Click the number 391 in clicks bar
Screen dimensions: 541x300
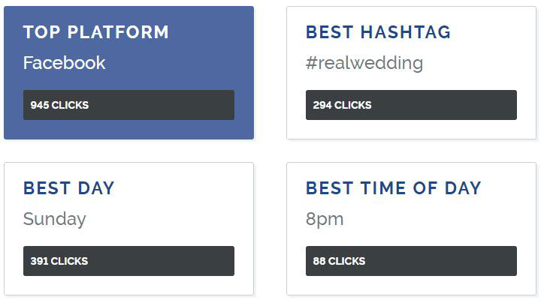(x=39, y=261)
